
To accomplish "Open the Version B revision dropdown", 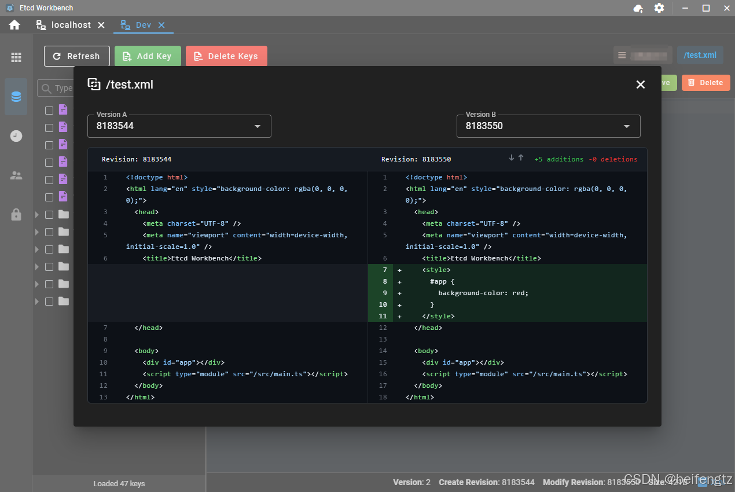I will tap(549, 126).
